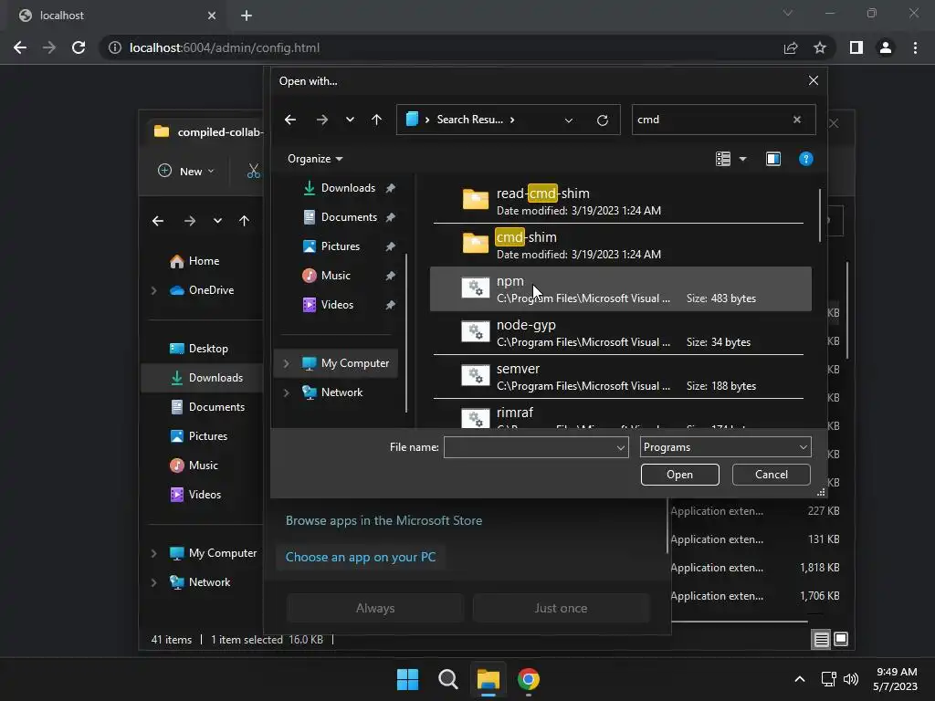Open Chrome profile icon
This screenshot has width=935, height=701.
tap(886, 47)
